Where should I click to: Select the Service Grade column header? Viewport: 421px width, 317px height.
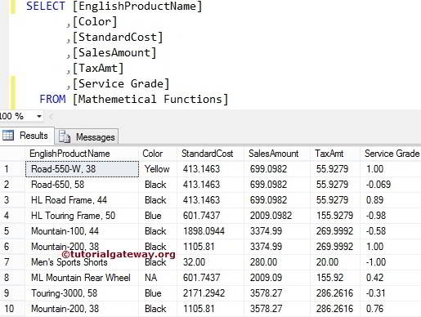pyautogui.click(x=391, y=154)
